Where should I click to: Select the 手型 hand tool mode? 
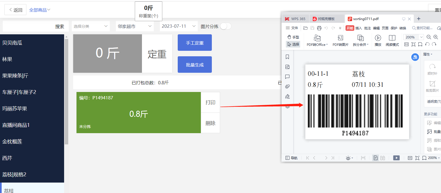tap(293, 37)
